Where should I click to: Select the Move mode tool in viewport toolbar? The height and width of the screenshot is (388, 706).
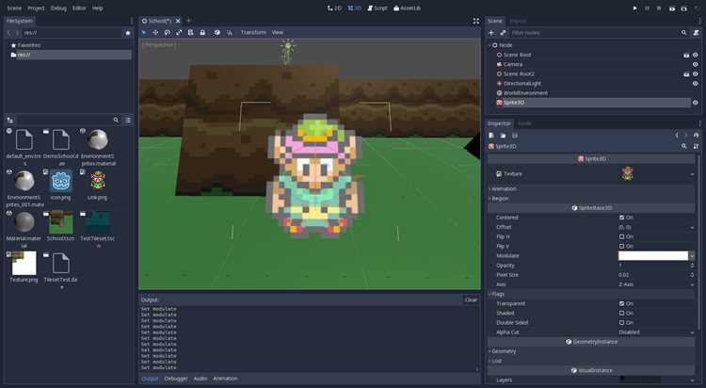pyautogui.click(x=155, y=32)
